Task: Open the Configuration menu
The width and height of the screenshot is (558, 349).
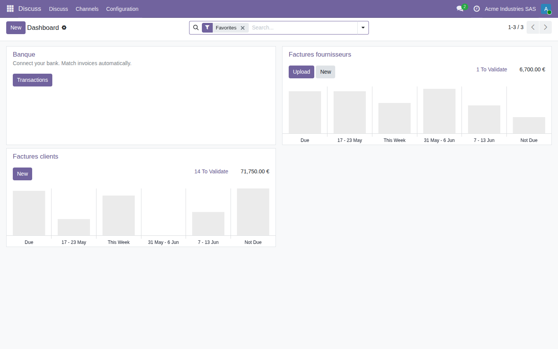Action: [x=122, y=9]
